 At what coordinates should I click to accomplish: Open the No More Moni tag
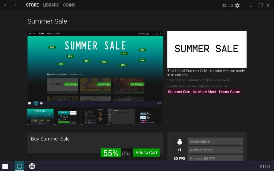tap(204, 92)
